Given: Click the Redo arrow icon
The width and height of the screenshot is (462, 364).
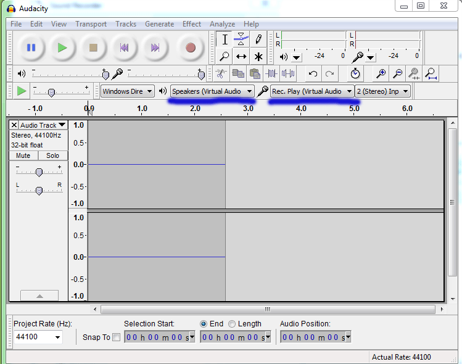Looking at the screenshot, I should (329, 73).
